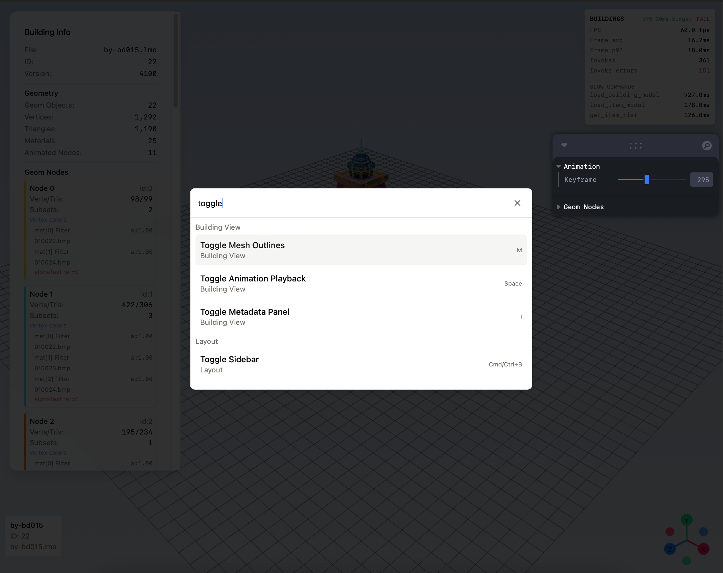This screenshot has width=723, height=573.
Task: Click the Keyframe value field 295
Action: 701,180
